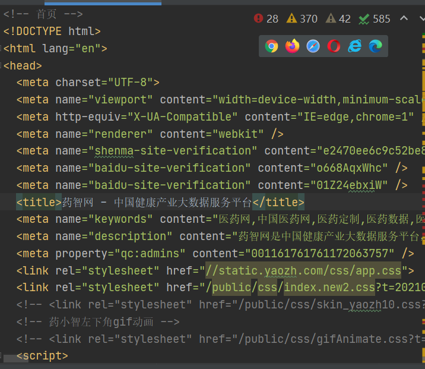
Task: Collapse the html tag fold marker
Action: coord(1,49)
